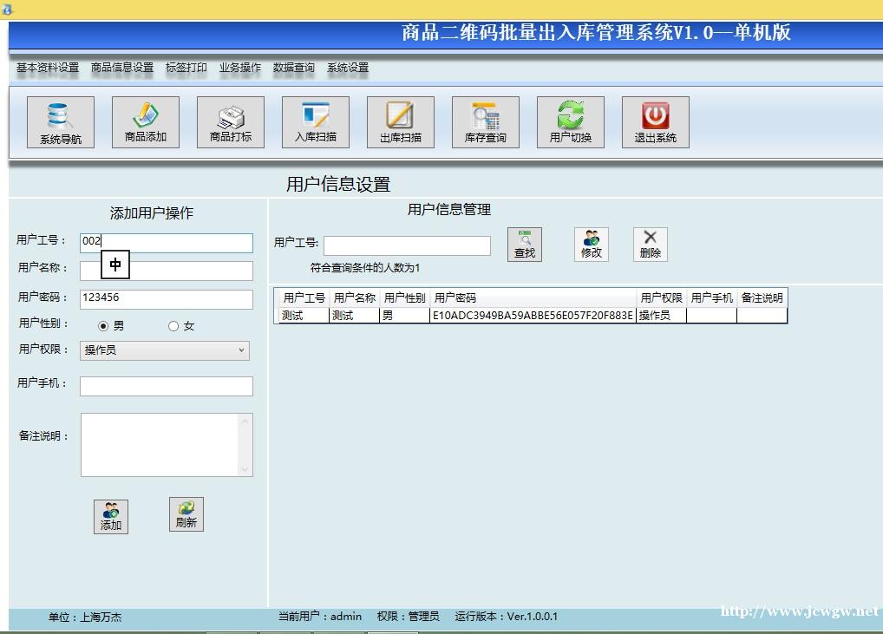
Task: Open 商品打标 label printing tool
Action: [230, 122]
